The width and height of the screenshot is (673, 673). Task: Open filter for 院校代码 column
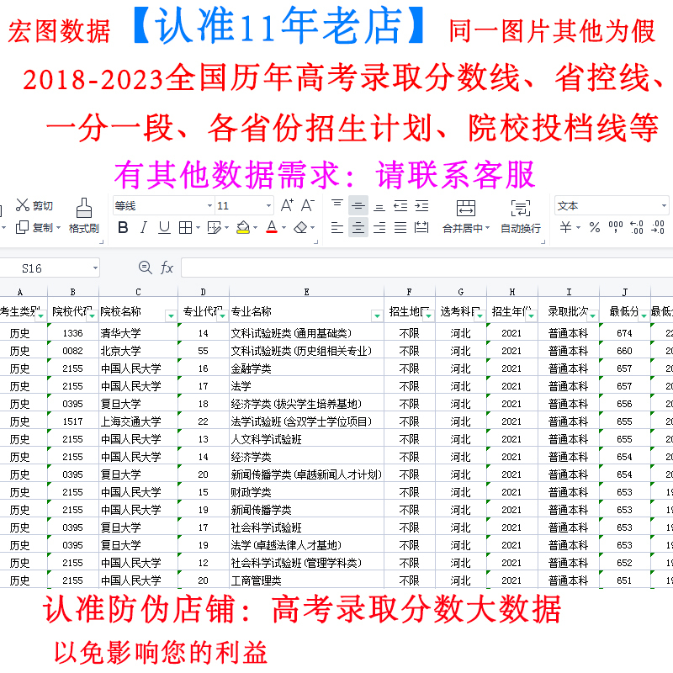click(x=93, y=316)
